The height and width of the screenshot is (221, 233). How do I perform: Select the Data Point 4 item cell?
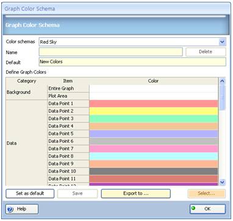[68, 126]
